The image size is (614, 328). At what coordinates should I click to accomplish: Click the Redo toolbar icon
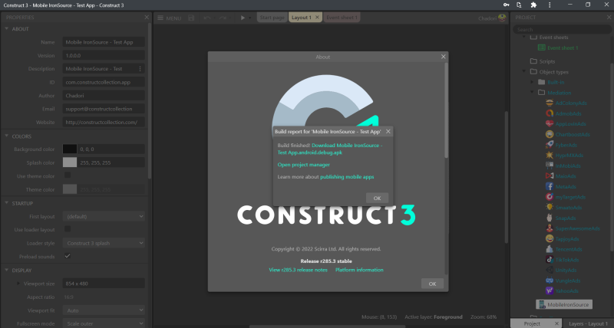tap(223, 18)
